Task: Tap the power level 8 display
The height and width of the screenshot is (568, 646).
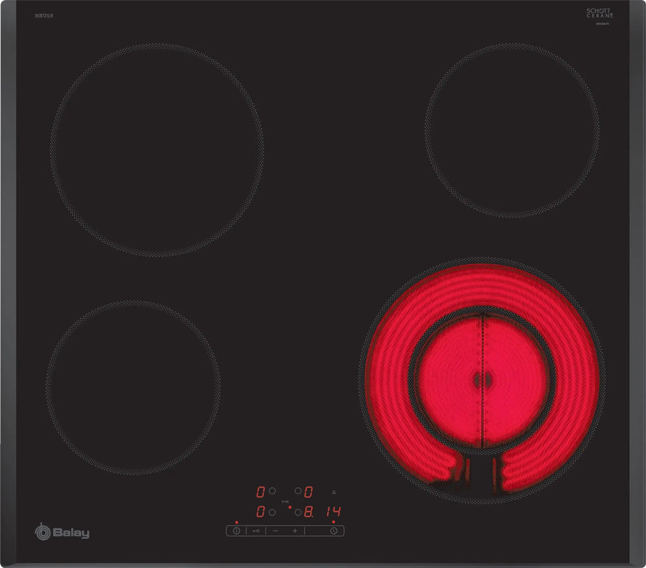Action: (309, 512)
